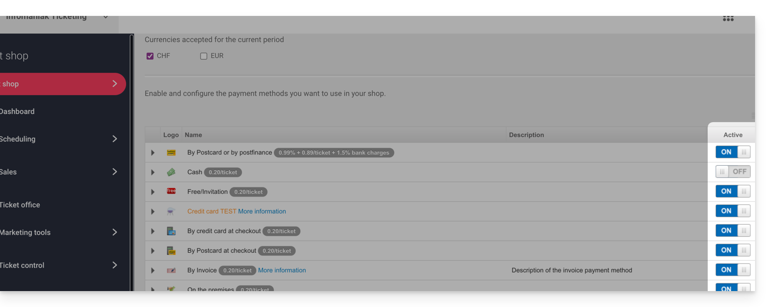Open More information link for By Invoice

click(x=282, y=270)
